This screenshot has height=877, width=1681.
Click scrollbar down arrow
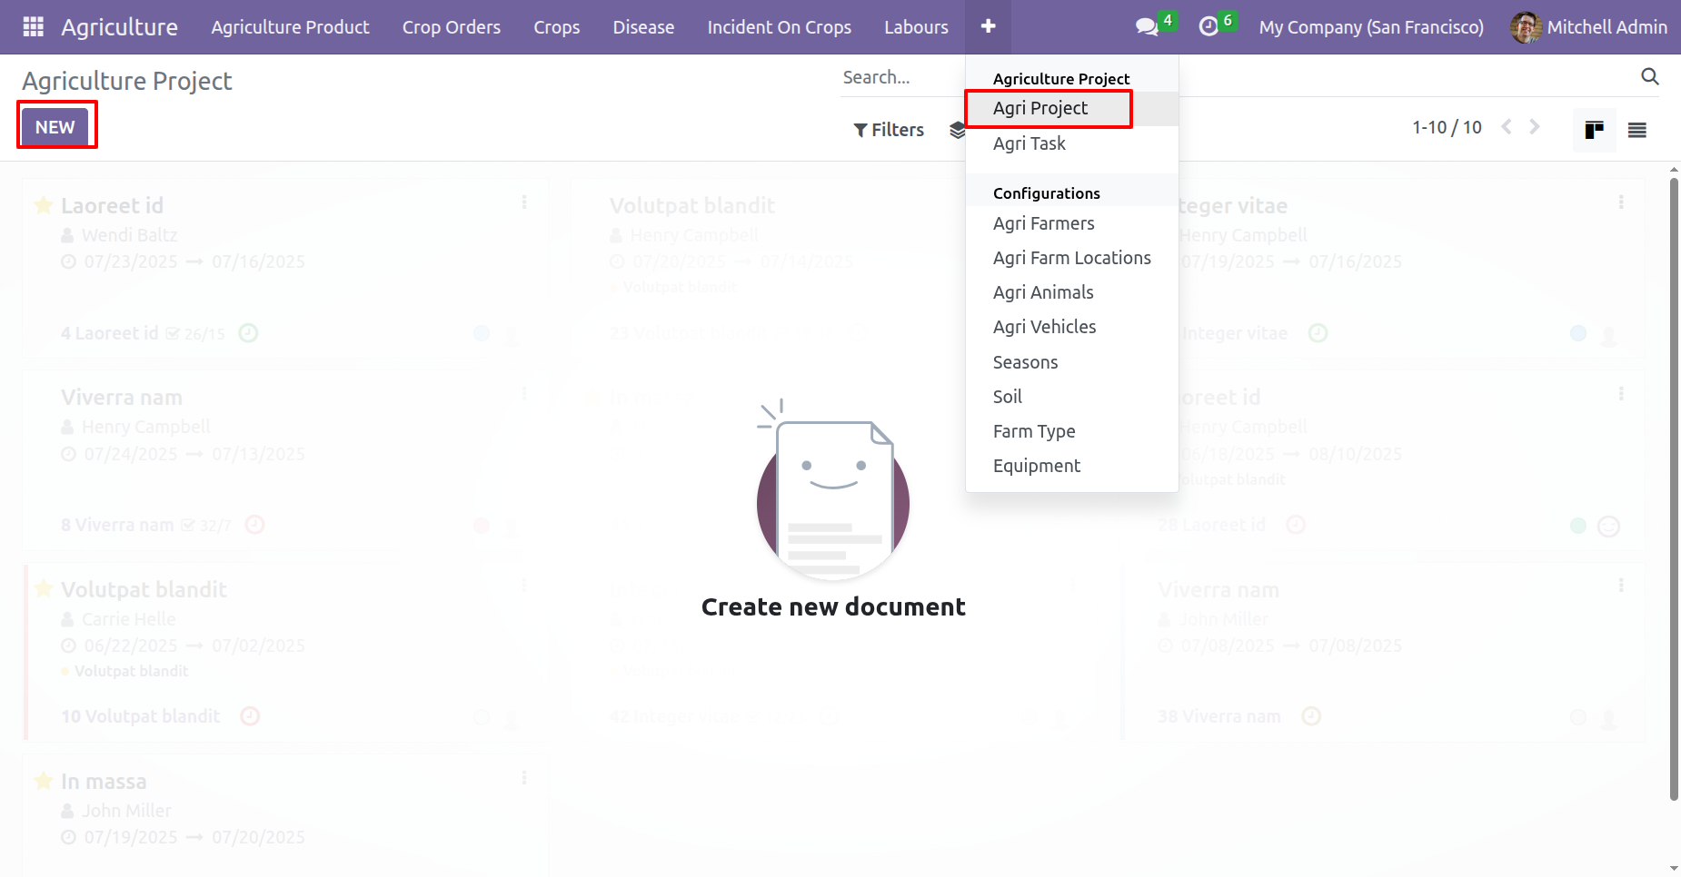pyautogui.click(x=1674, y=869)
